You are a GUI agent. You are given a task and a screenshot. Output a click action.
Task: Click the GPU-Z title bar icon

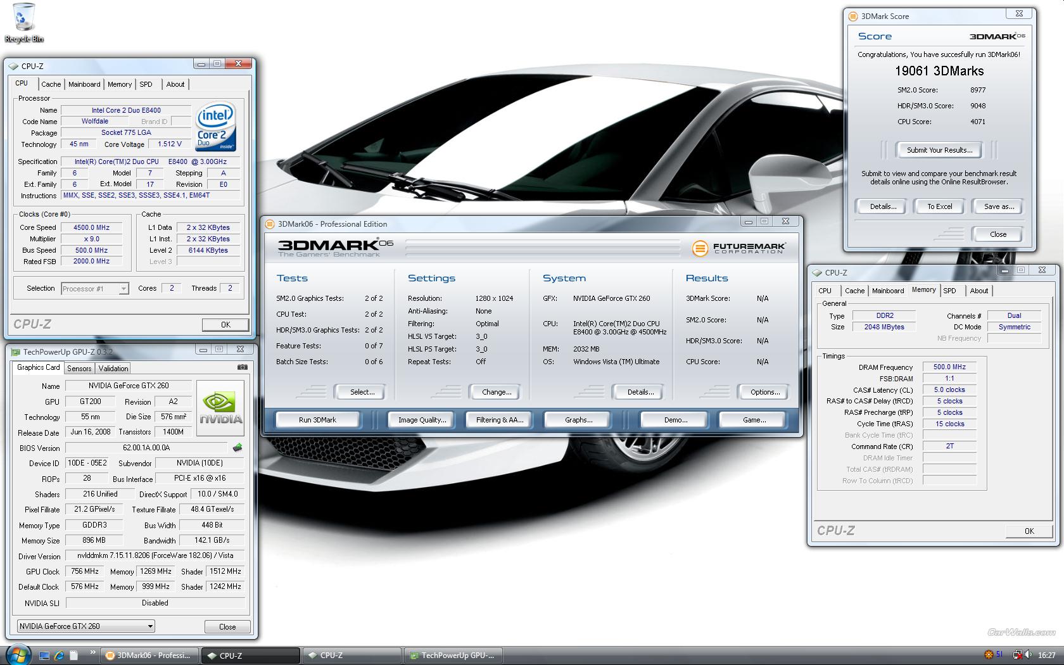[x=16, y=352]
